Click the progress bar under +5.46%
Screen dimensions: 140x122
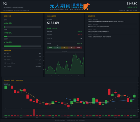pos(22,46)
